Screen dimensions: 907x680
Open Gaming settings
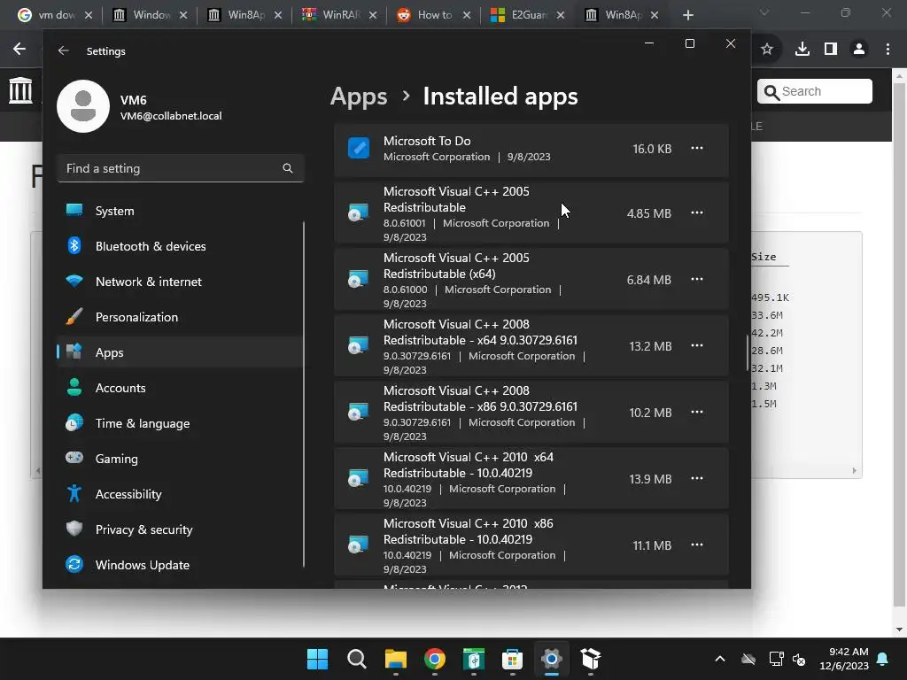coord(180,459)
